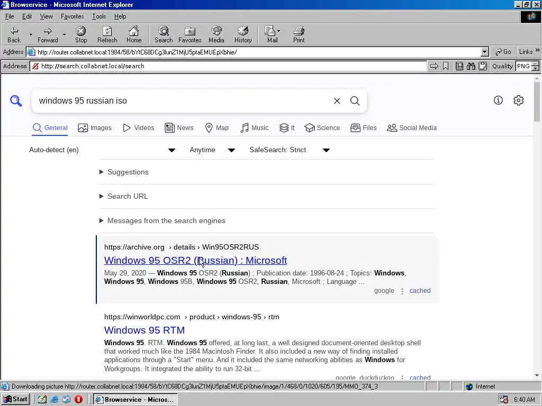Open the SafeSearch: Strict dropdown
The height and width of the screenshot is (406, 542).
coord(290,150)
